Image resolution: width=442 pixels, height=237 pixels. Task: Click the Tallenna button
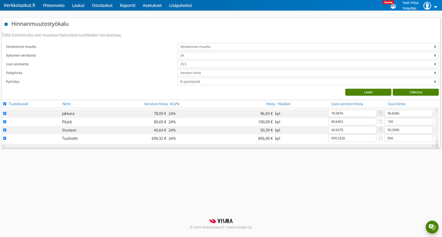pyautogui.click(x=415, y=92)
